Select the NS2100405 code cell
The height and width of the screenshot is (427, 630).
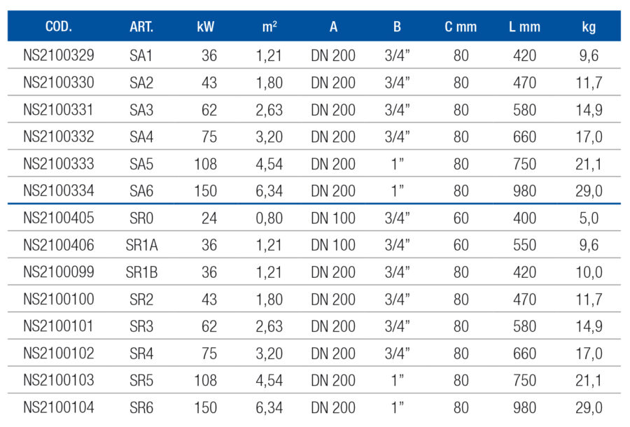coord(59,218)
